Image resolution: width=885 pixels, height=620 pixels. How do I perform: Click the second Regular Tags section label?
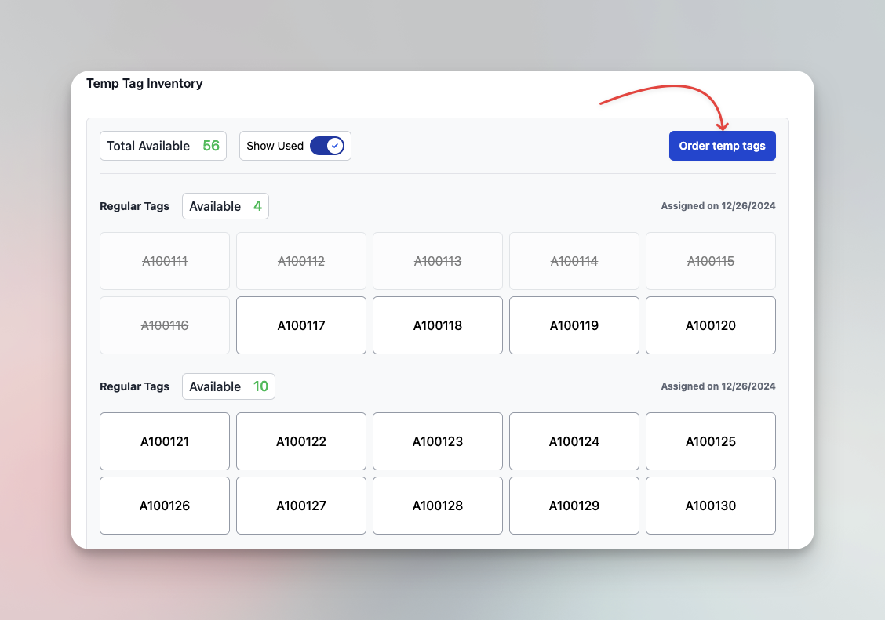pos(134,386)
